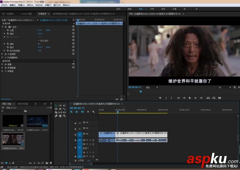Viewport: 240px width, 170px height.
Task: Toggle lock on video track V2
Action: (75, 129)
